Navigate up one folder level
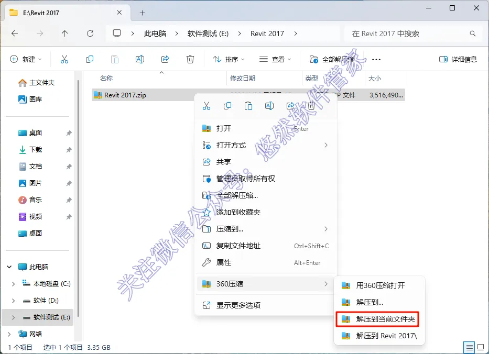 coord(64,34)
